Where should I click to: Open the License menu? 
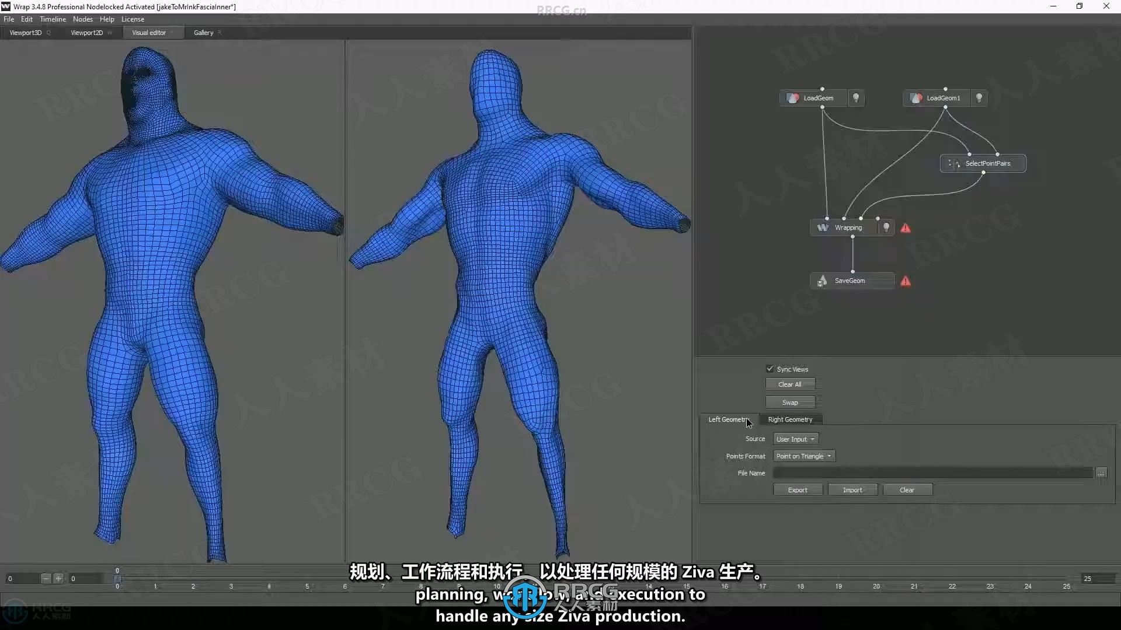133,19
